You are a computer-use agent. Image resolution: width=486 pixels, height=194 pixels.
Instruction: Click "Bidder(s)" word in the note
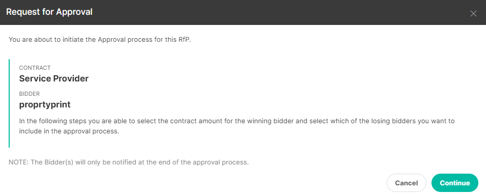tap(60, 162)
